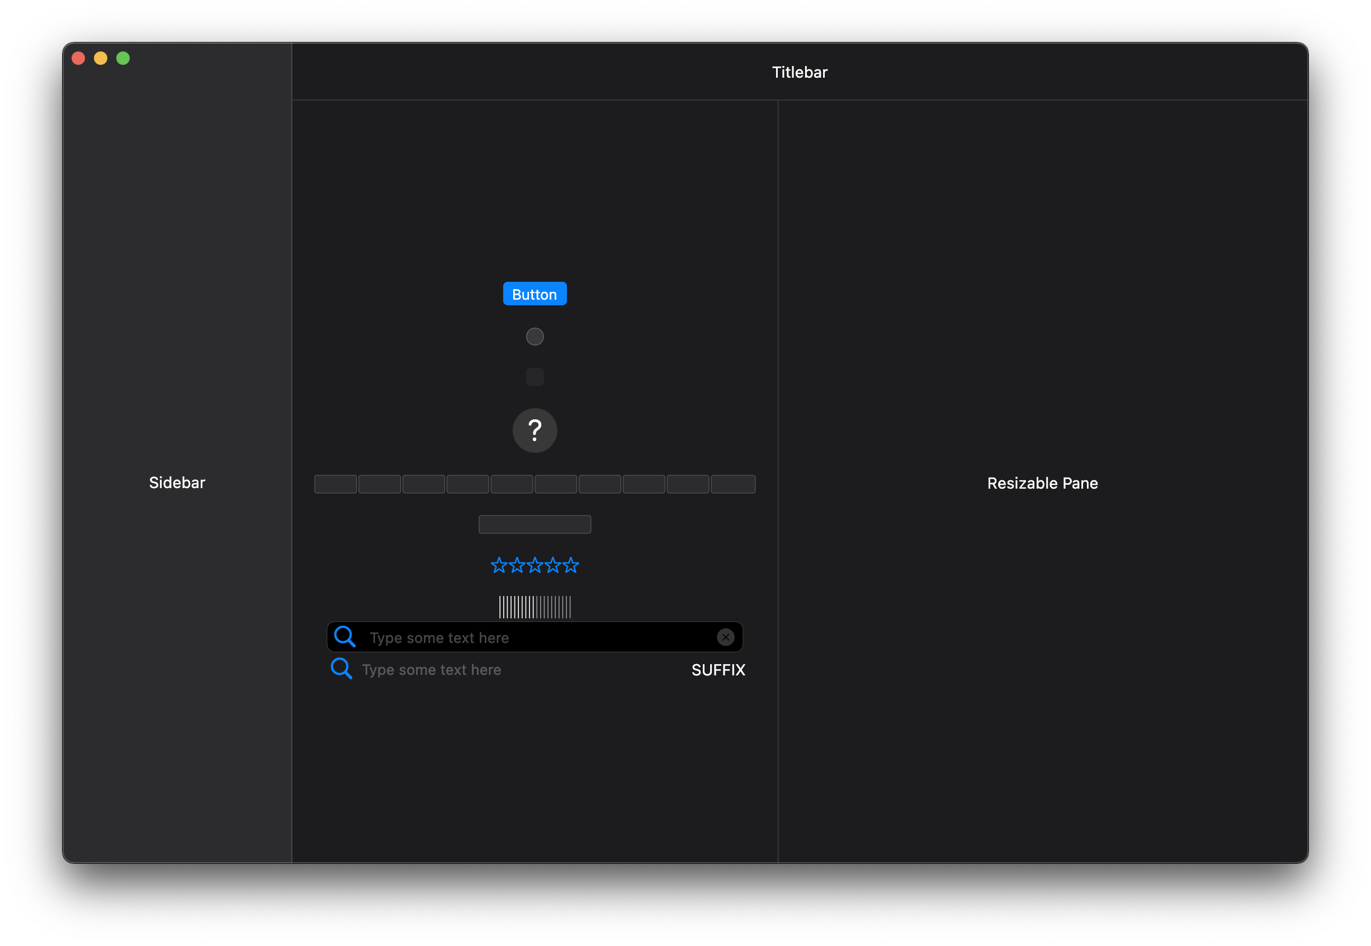The width and height of the screenshot is (1371, 946).
Task: Select the third star in rating indicator
Action: pyautogui.click(x=535, y=565)
